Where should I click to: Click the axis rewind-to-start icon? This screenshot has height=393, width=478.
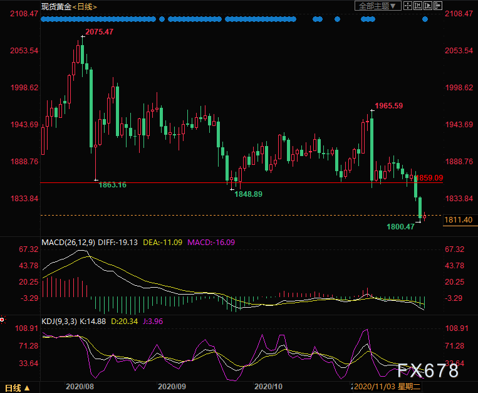click(418, 6)
